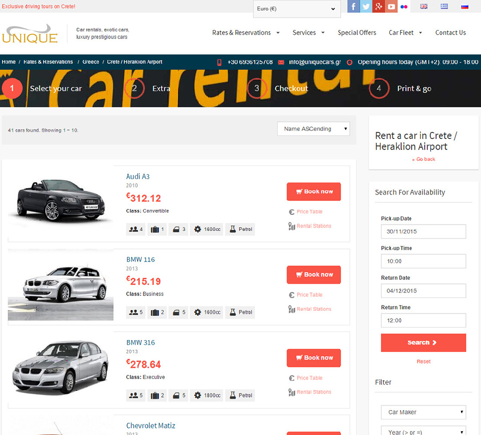Open the Name ASCending sort dropdown
This screenshot has width=481, height=435.
pos(314,129)
